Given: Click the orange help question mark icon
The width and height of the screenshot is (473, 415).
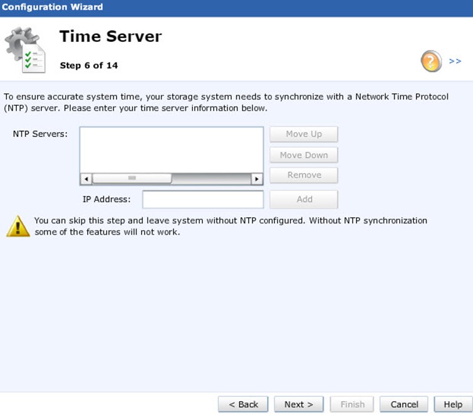Looking at the screenshot, I should click(x=431, y=61).
